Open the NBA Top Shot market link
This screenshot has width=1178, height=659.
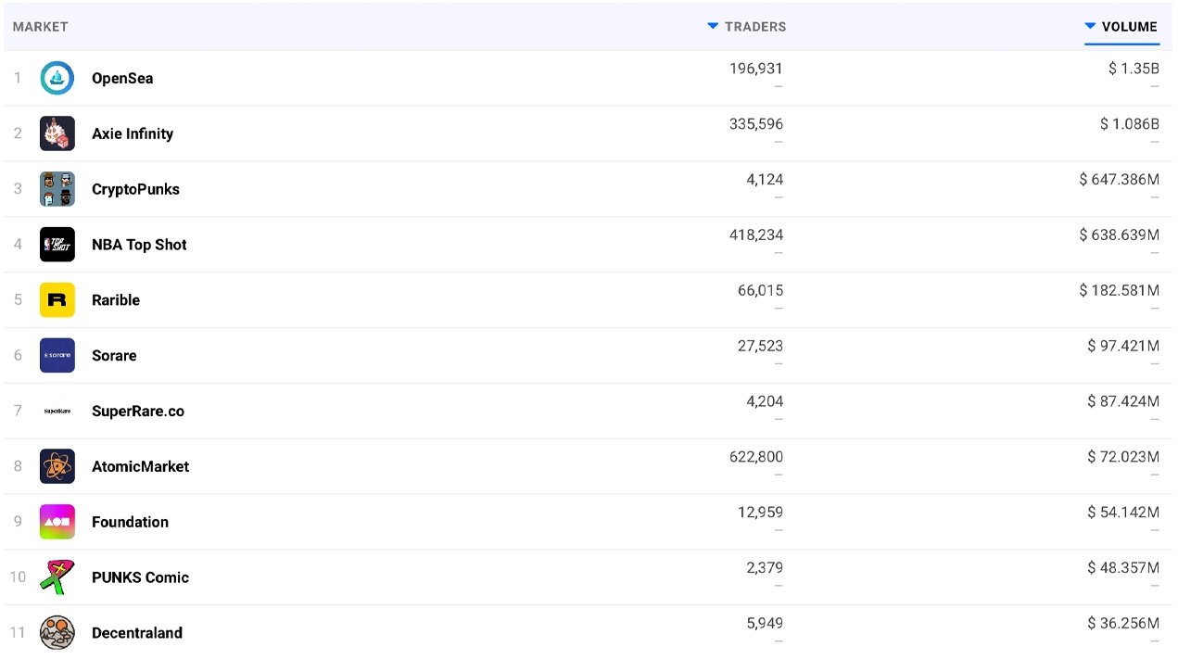[139, 245]
